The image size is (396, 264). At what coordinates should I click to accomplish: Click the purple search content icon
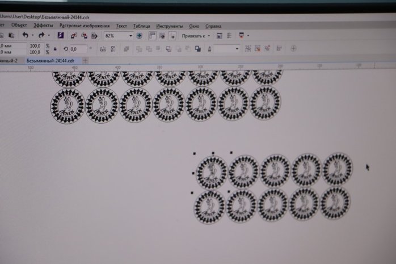pos(60,35)
